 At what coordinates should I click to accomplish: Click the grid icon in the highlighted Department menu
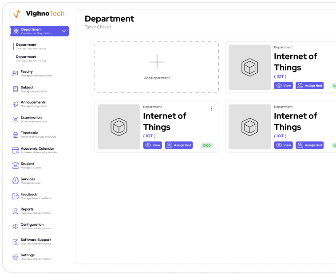[x=16, y=31]
